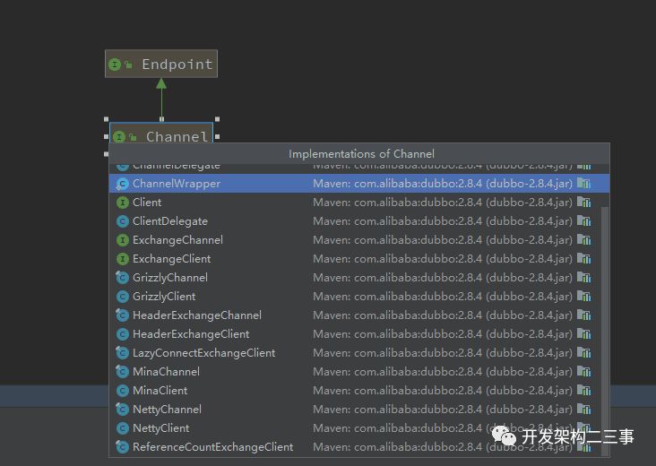Open ExchangeClient entry
This screenshot has width=656, height=466.
coord(355,258)
